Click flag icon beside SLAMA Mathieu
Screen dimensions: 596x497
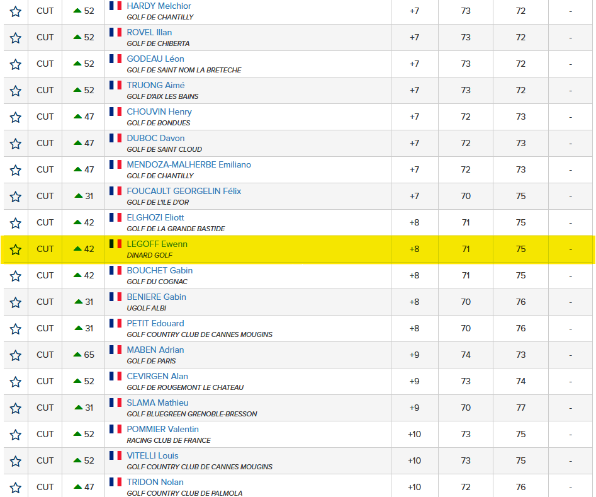pyautogui.click(x=115, y=403)
